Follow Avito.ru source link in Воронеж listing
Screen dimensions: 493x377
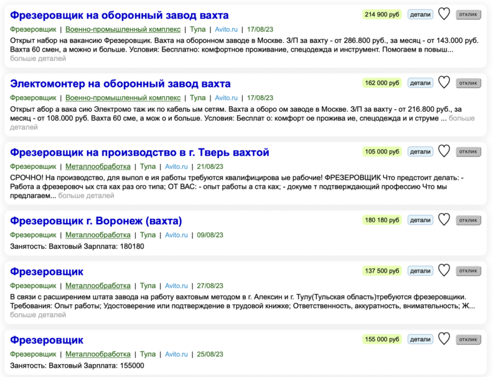(176, 235)
